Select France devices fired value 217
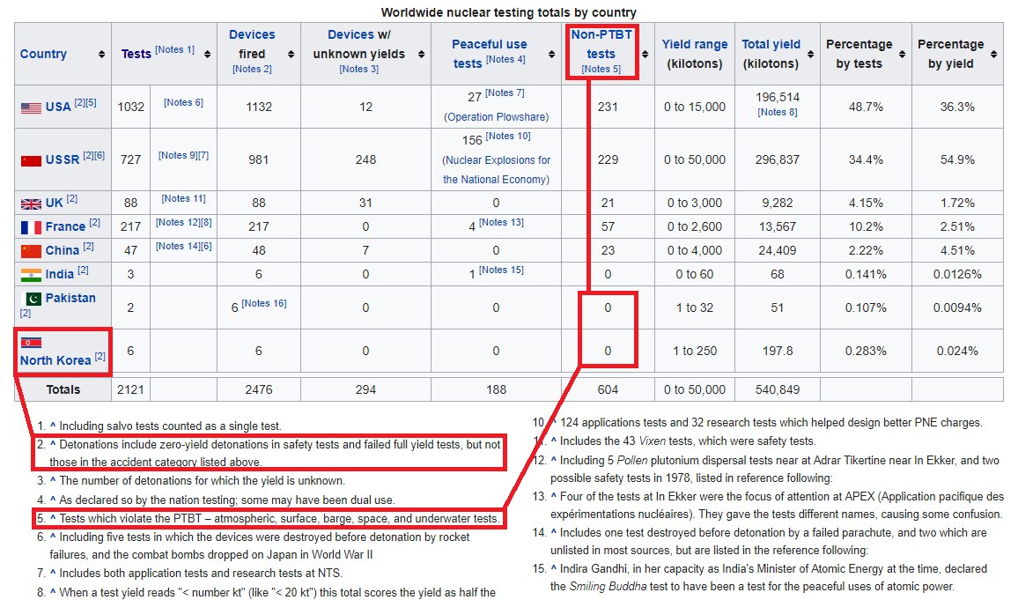The width and height of the screenshot is (1018, 600). pyautogui.click(x=258, y=226)
